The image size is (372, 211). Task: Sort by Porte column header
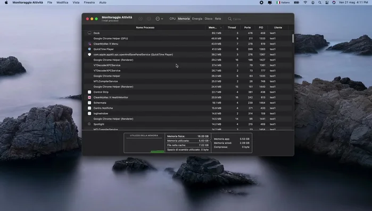247,28
